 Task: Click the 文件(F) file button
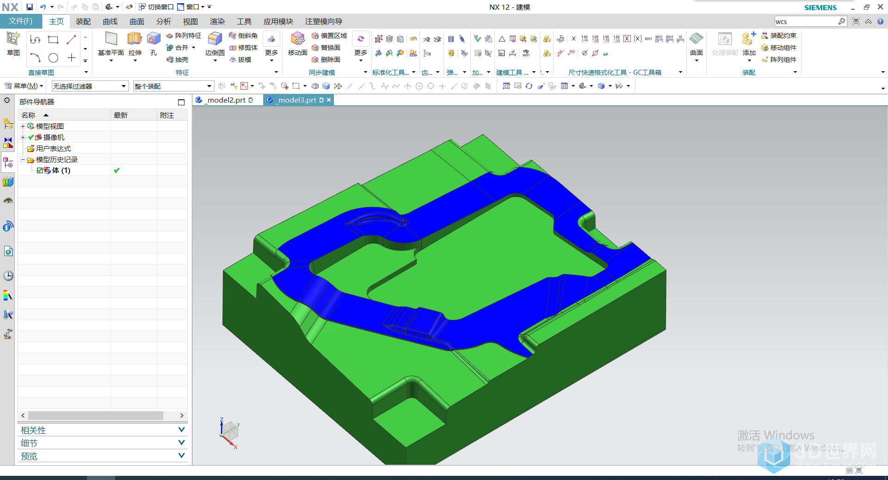tap(21, 21)
